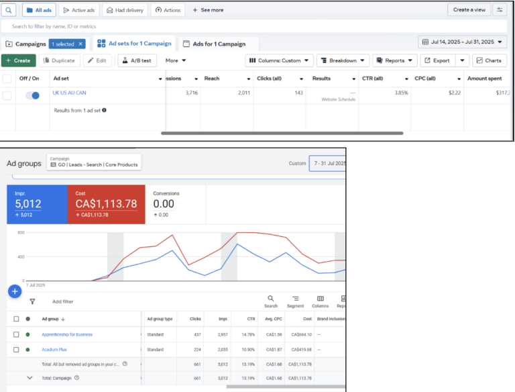Image resolution: width=515 pixels, height=392 pixels.
Task: Open Charts view in Ads Manager
Action: 489,60
